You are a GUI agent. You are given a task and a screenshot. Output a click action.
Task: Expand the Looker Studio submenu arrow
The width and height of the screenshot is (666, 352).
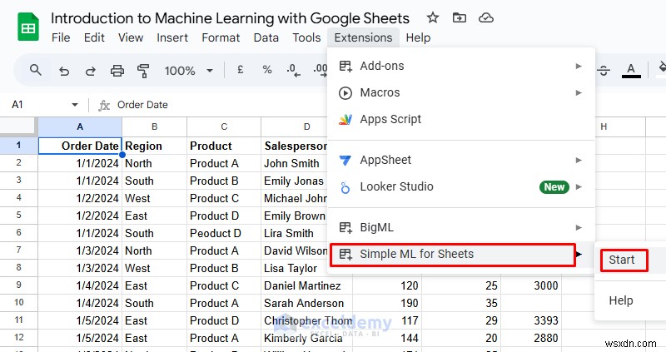pyautogui.click(x=579, y=187)
